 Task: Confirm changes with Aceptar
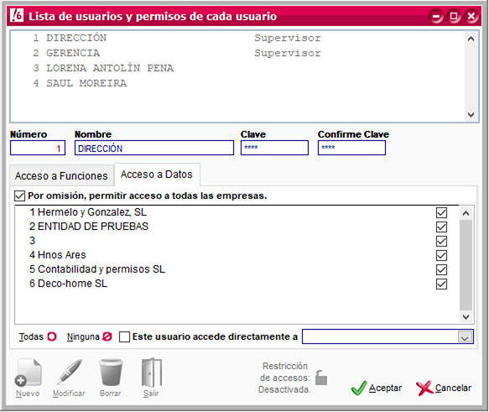377,388
